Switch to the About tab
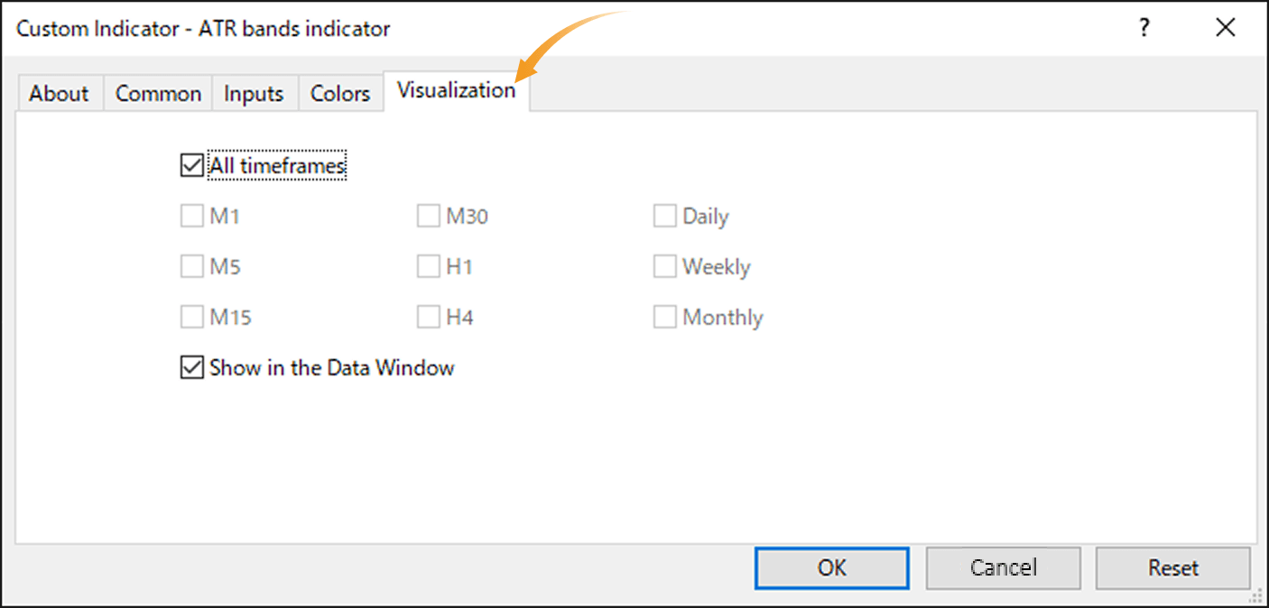 tap(59, 93)
